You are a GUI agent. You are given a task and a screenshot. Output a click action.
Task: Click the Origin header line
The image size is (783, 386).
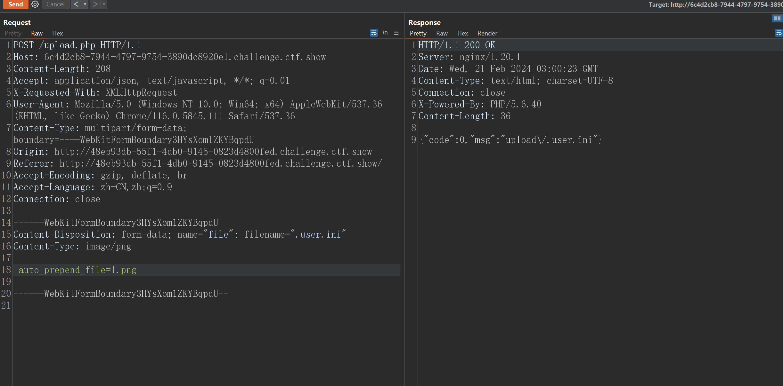[x=193, y=152]
